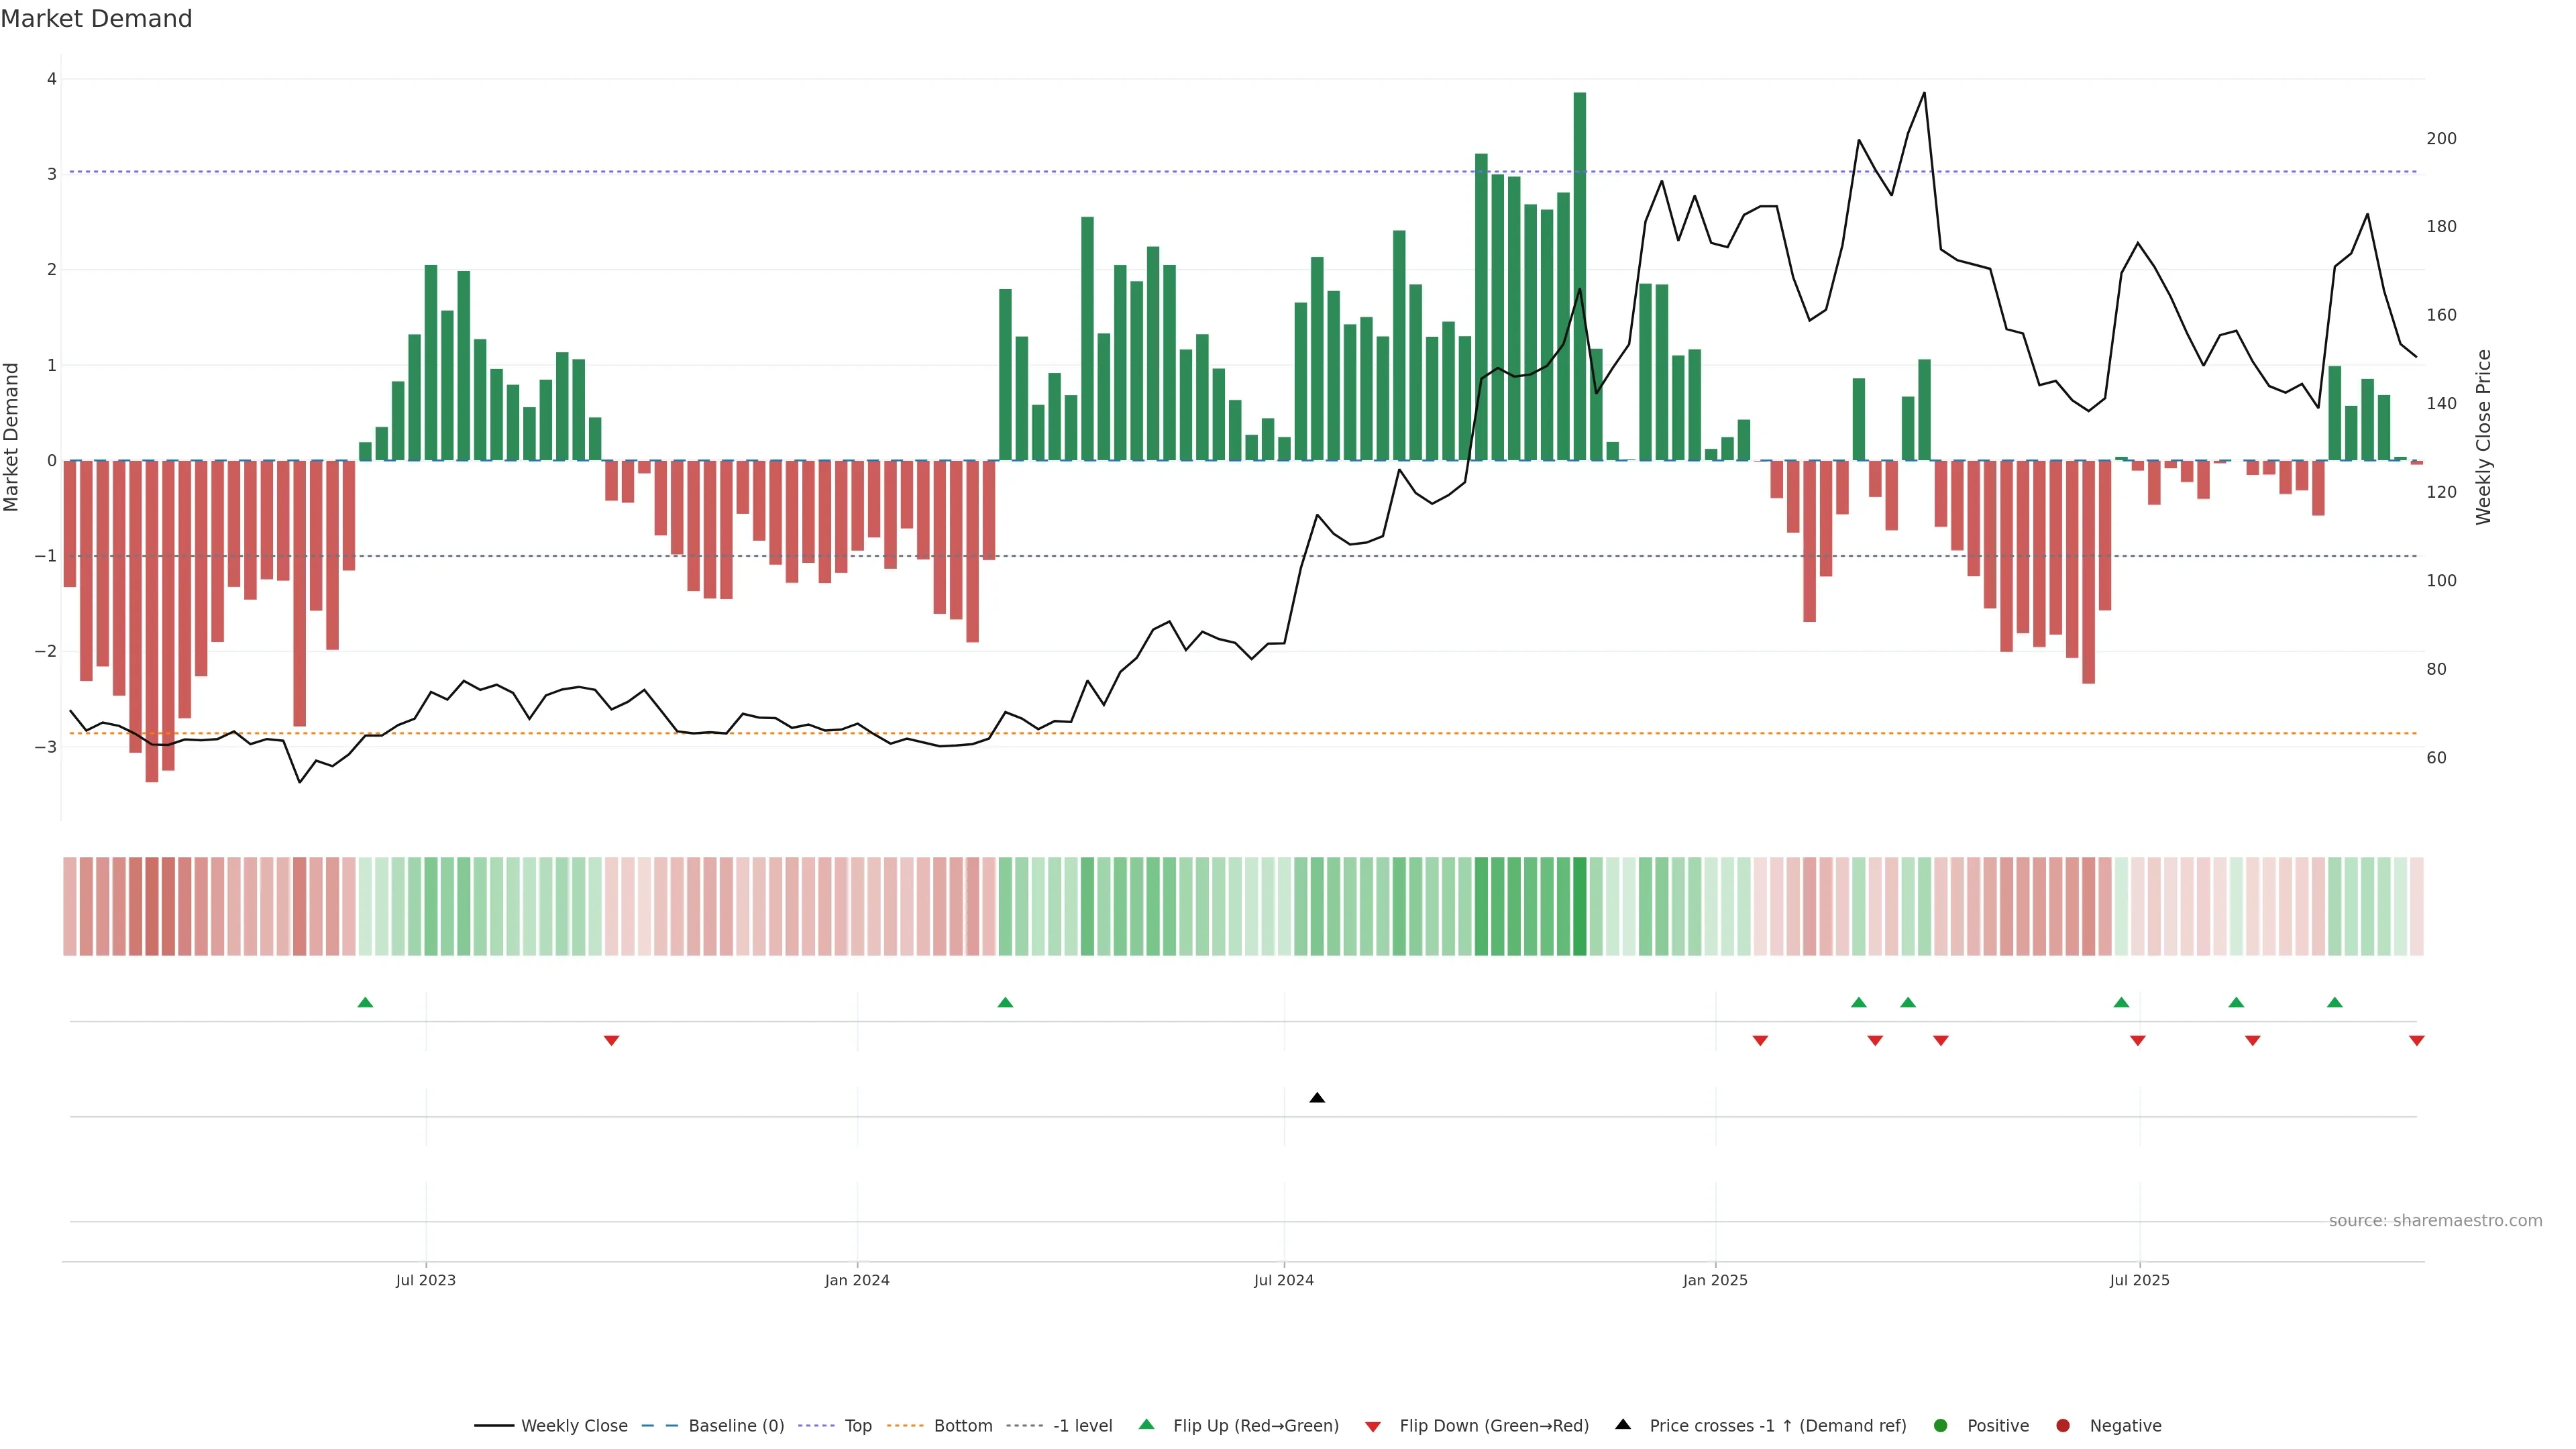Toggle the -1 level legend entry
2576x1449 pixels.
1082,1426
